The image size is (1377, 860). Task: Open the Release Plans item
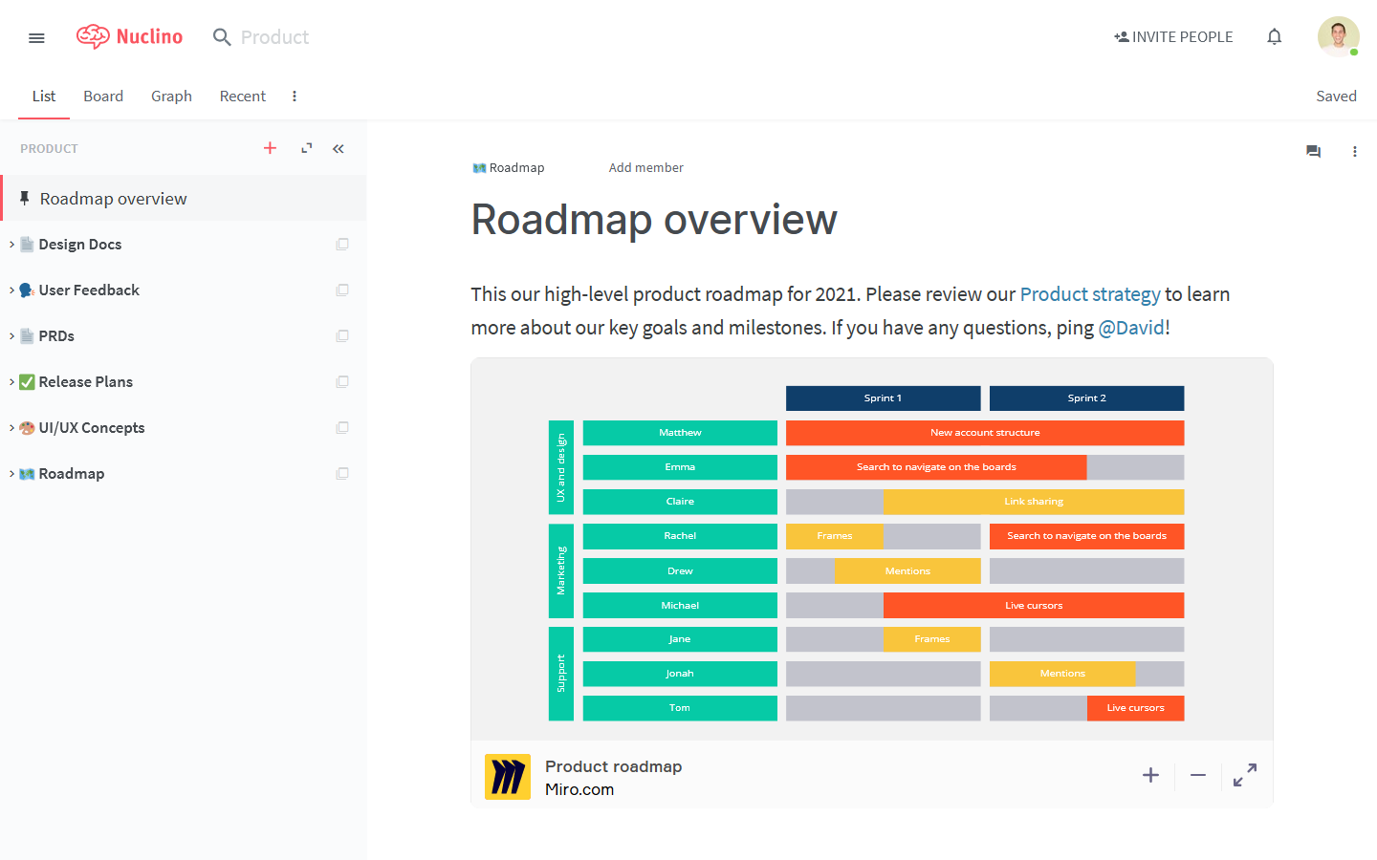tap(86, 381)
